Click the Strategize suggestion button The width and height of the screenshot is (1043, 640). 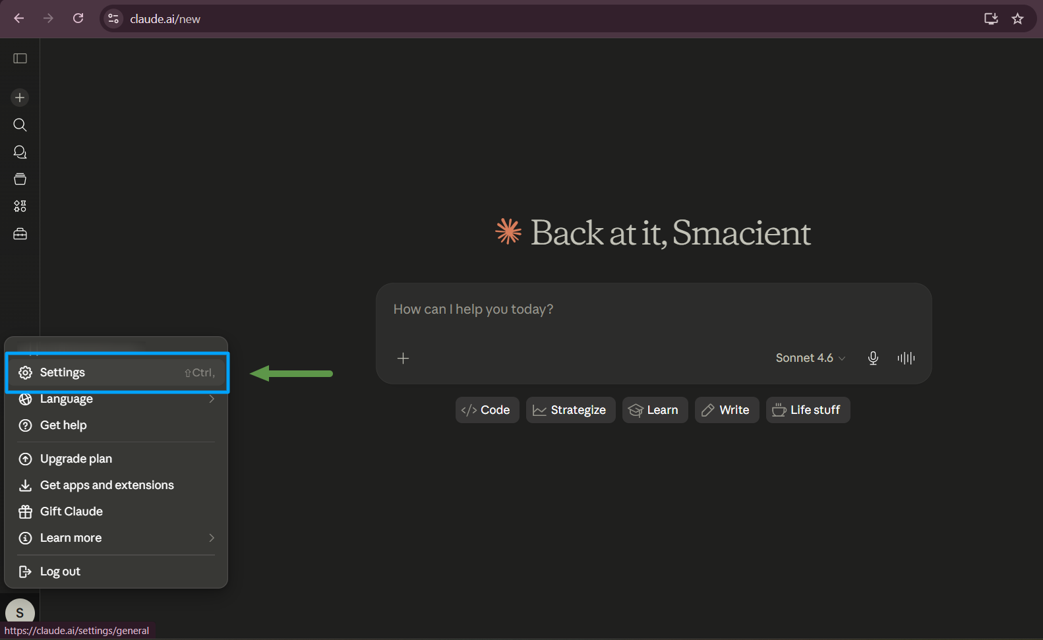[571, 410]
